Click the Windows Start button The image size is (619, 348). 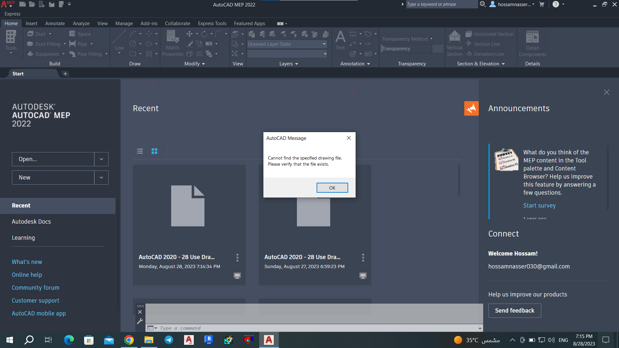10,340
